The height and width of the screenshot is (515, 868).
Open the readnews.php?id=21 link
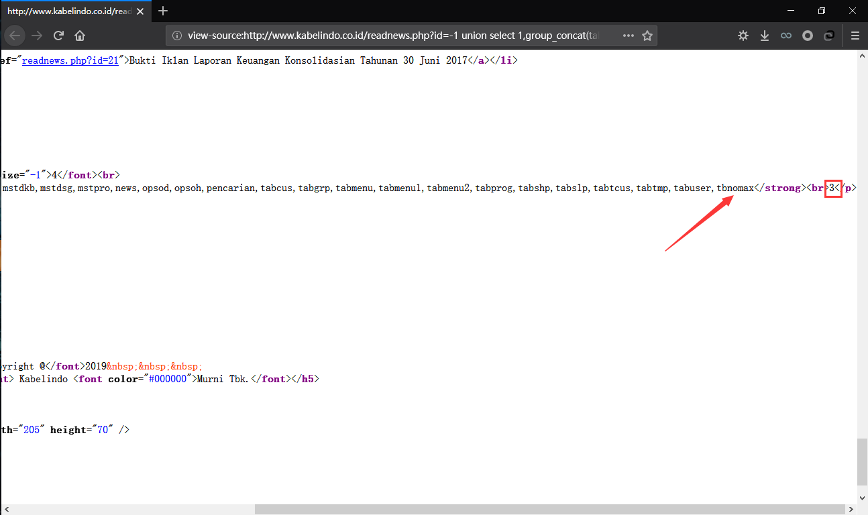click(70, 60)
